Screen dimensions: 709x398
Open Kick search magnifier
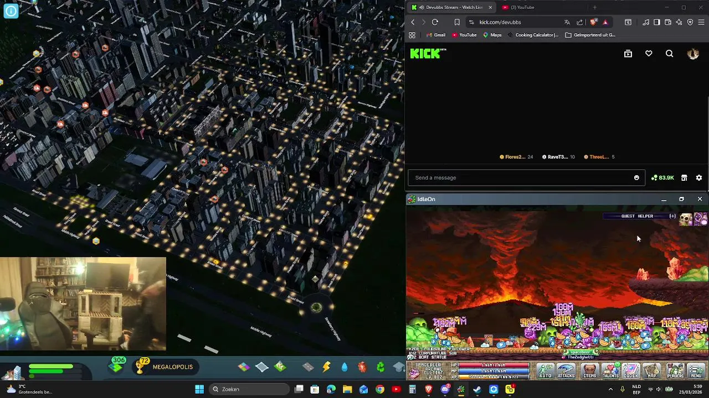click(670, 54)
